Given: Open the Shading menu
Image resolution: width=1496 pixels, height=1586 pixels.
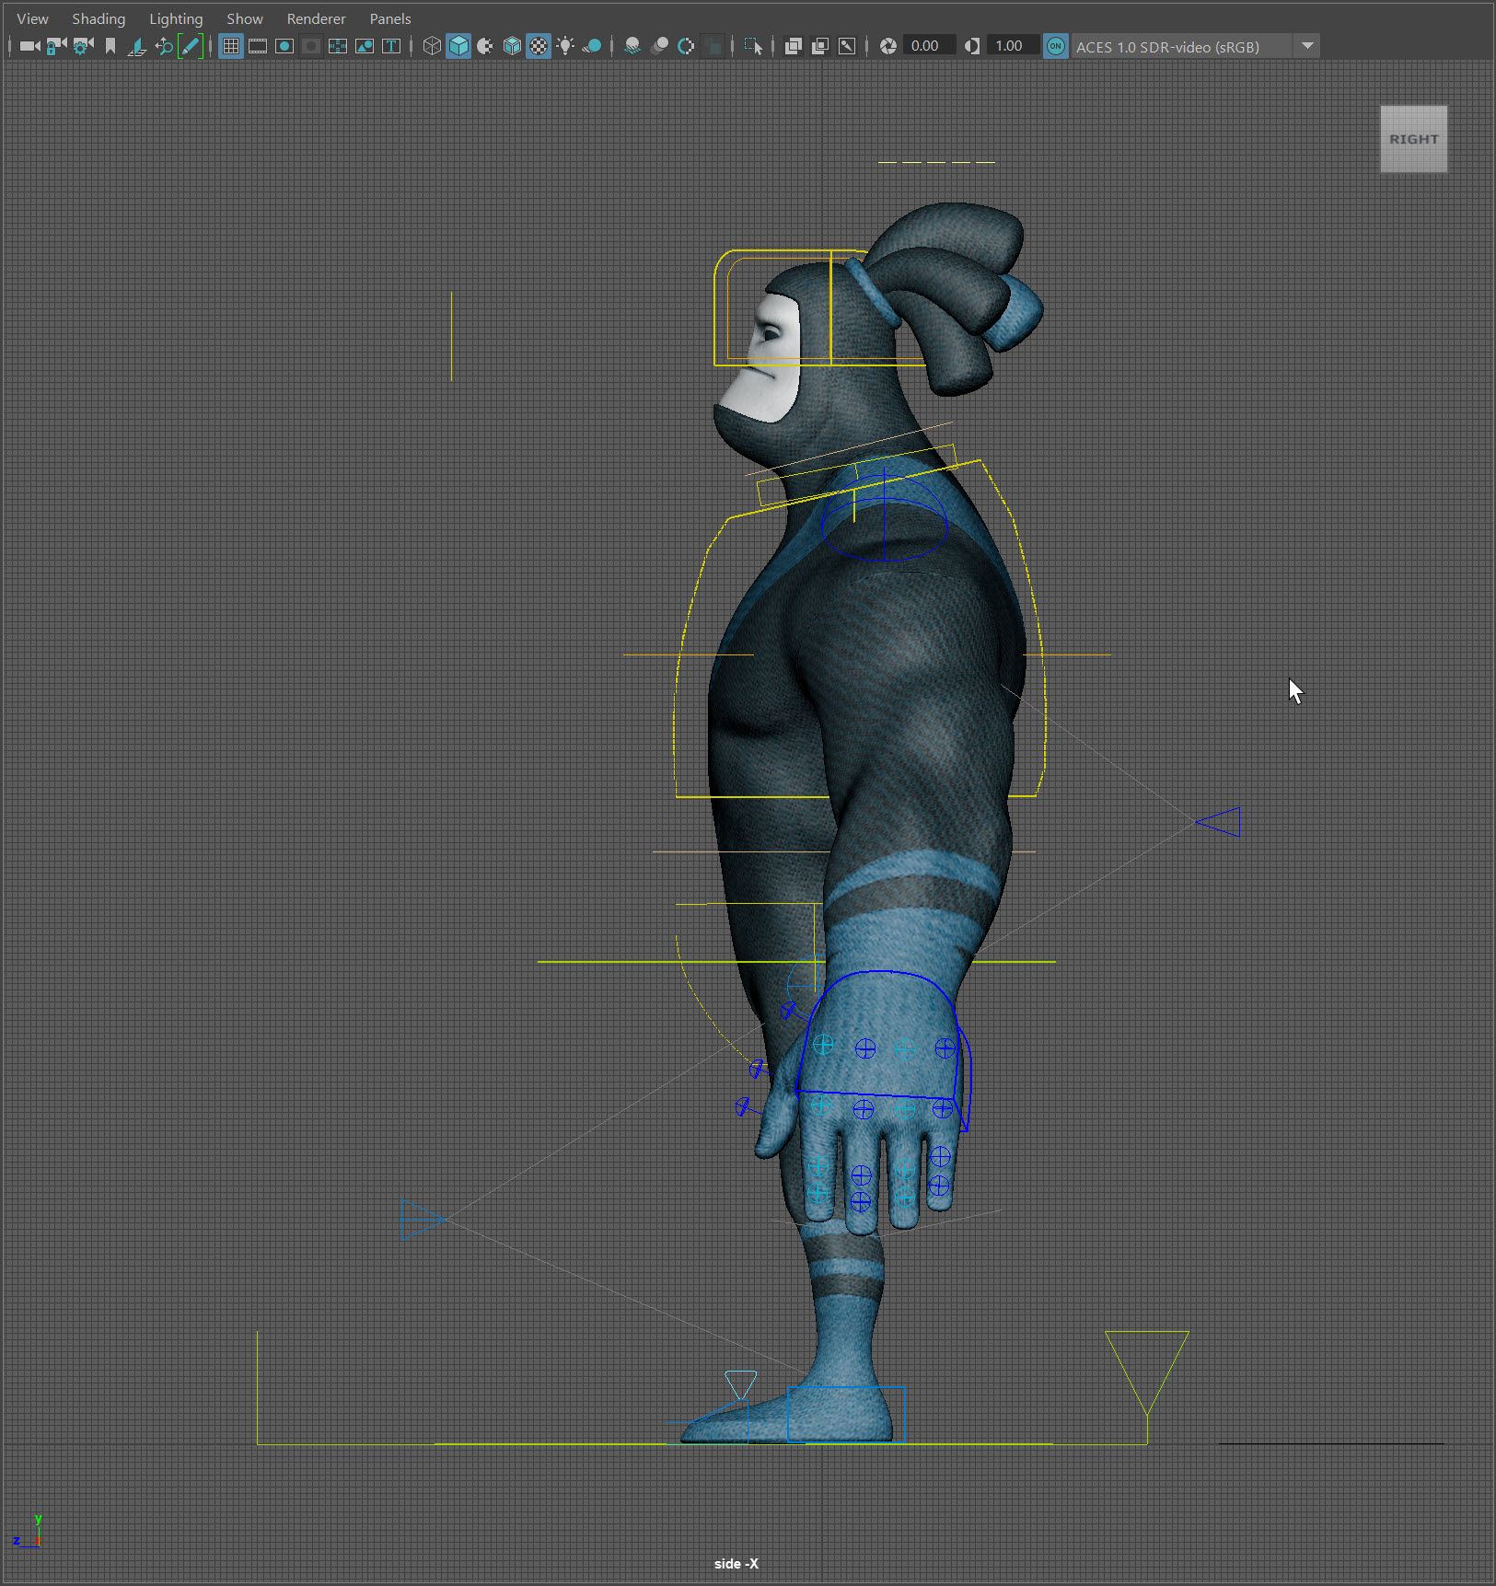Looking at the screenshot, I should click(99, 18).
